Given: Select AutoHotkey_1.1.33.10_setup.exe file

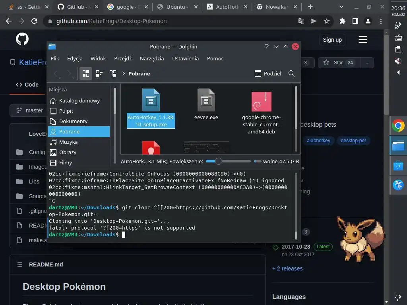Looking at the screenshot, I should tap(151, 108).
